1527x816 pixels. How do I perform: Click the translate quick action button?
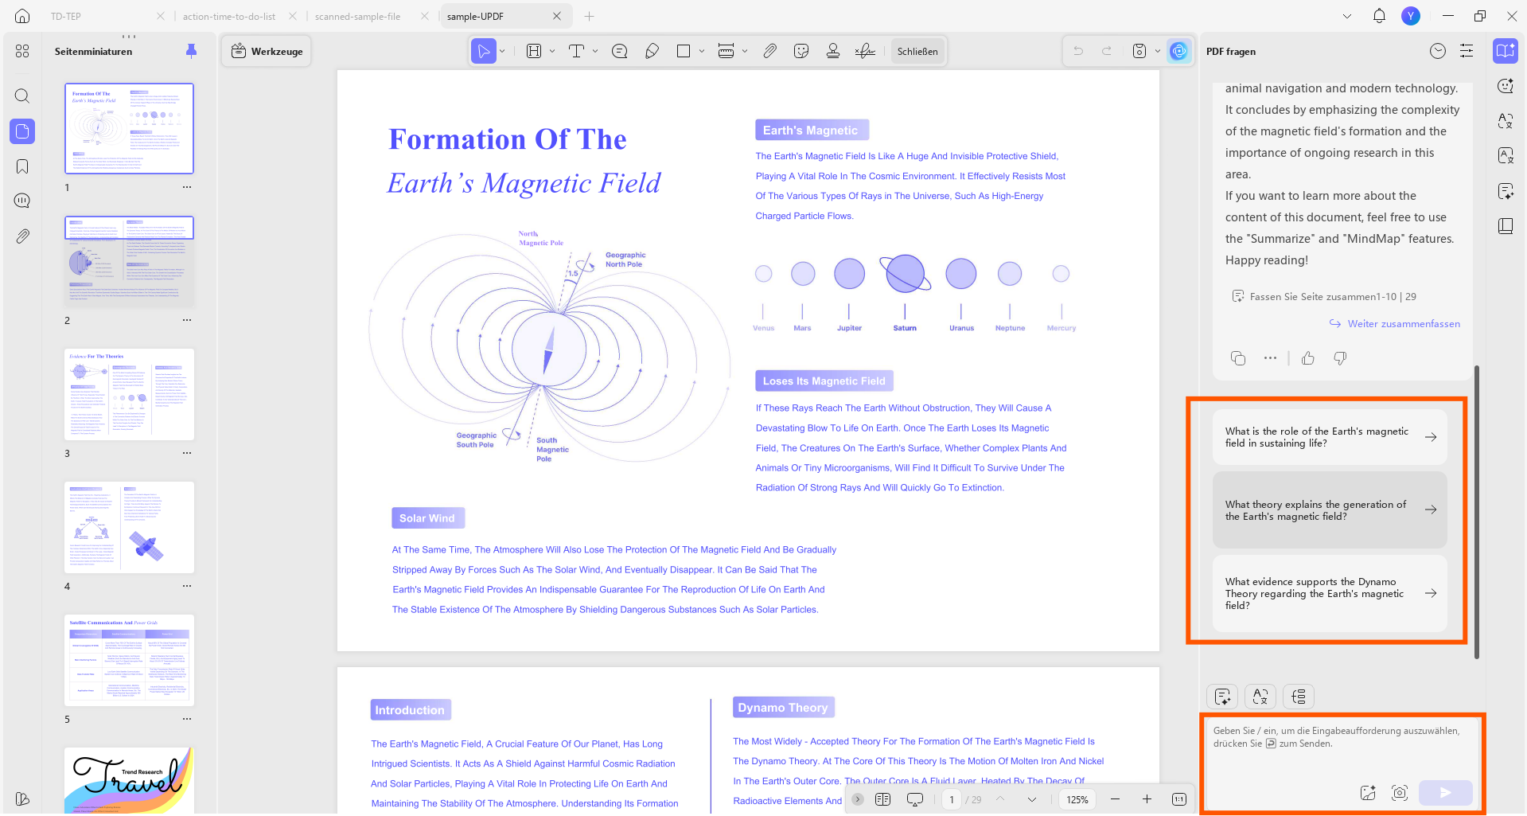[1260, 697]
